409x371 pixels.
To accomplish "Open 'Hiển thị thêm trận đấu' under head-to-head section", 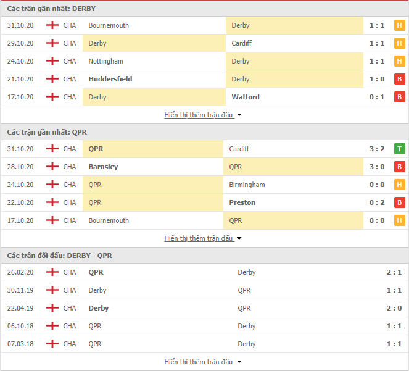I will coord(199,362).
